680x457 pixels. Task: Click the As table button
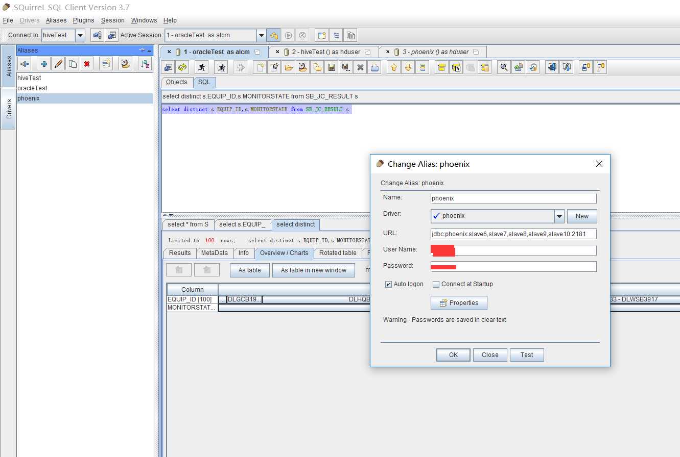[249, 270]
